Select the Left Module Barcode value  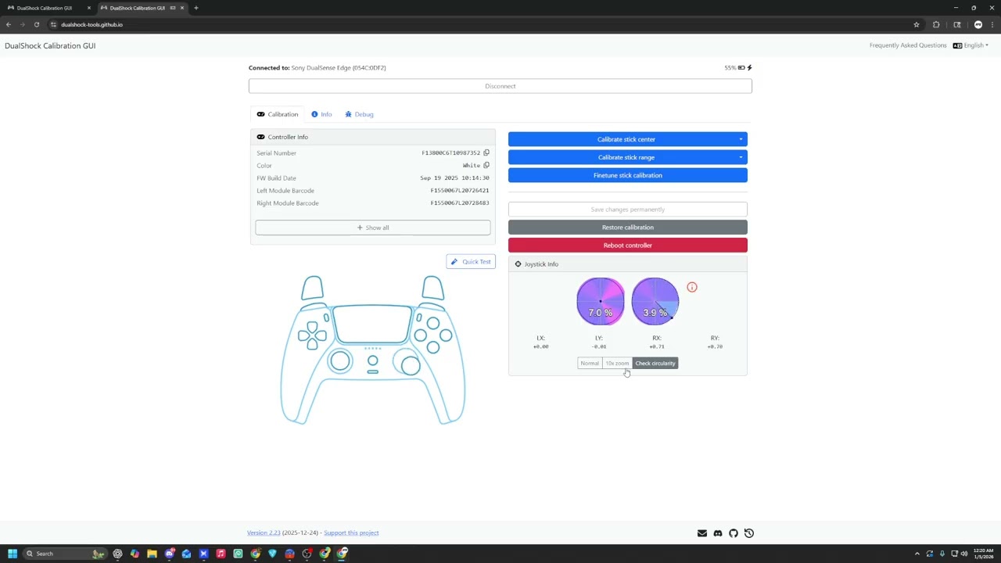click(x=460, y=191)
